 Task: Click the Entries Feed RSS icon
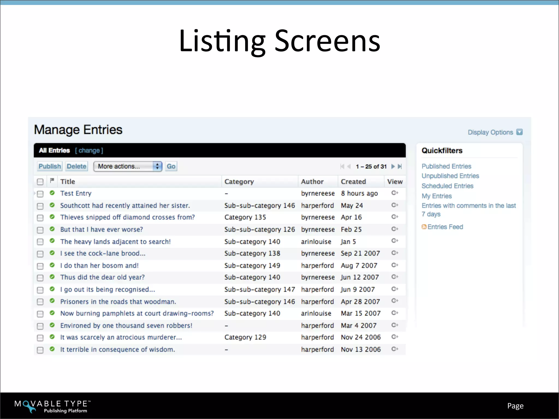coord(424,227)
